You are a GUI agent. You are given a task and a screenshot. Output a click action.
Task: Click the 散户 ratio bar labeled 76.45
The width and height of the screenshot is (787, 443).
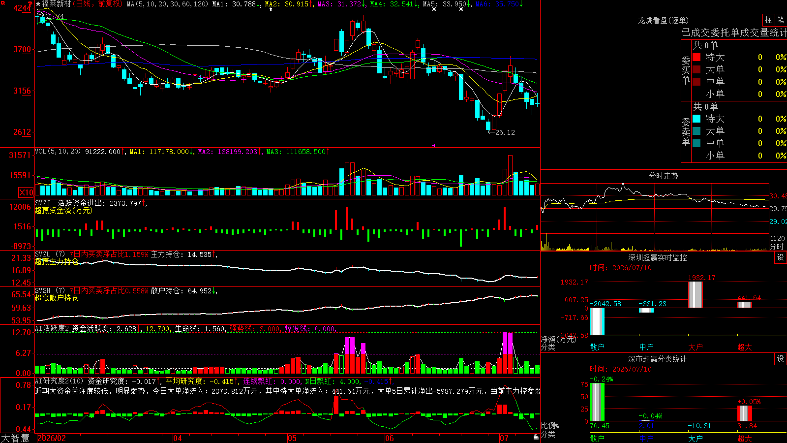pyautogui.click(x=597, y=402)
